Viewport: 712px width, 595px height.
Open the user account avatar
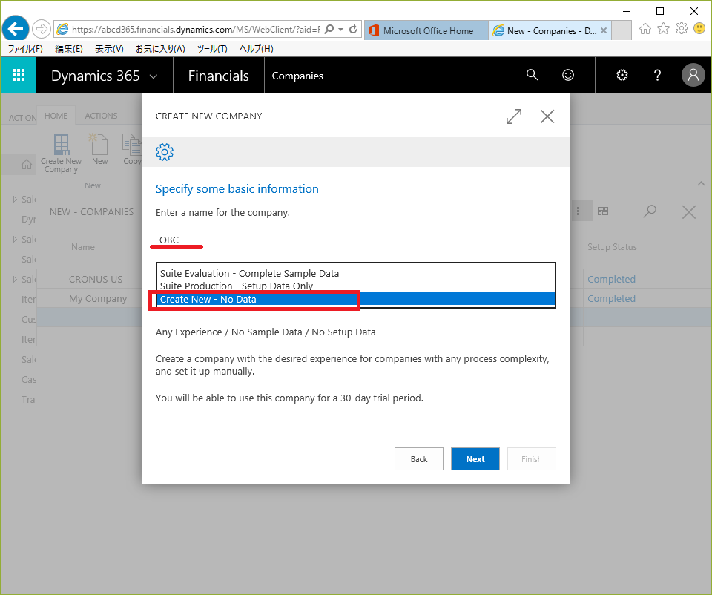(693, 75)
